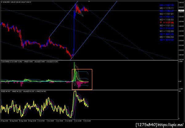Click the chart shift triangle marker at top
185x128 pixels.
coord(89,1)
